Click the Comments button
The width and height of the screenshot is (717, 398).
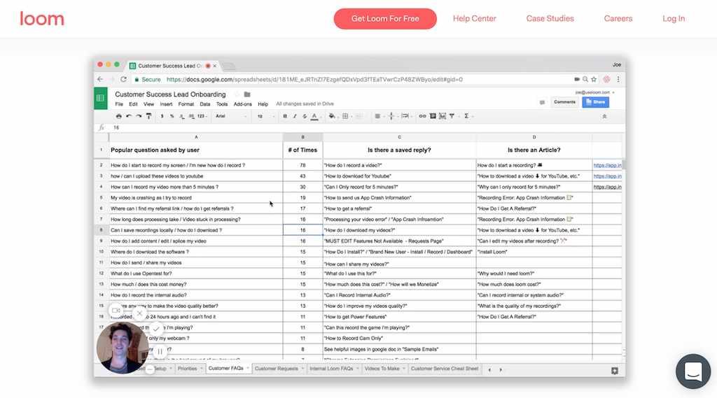pos(565,102)
